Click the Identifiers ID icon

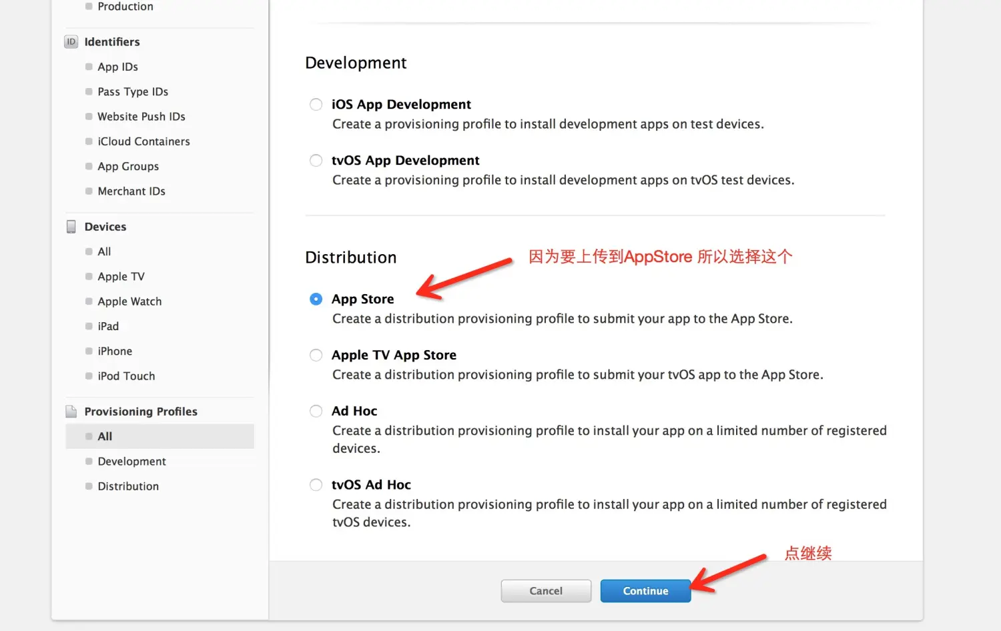[71, 42]
